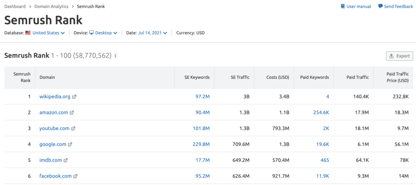Screen dimensions: 416x185
Task: Open the Desktop device dropdown
Action: click(x=106, y=33)
